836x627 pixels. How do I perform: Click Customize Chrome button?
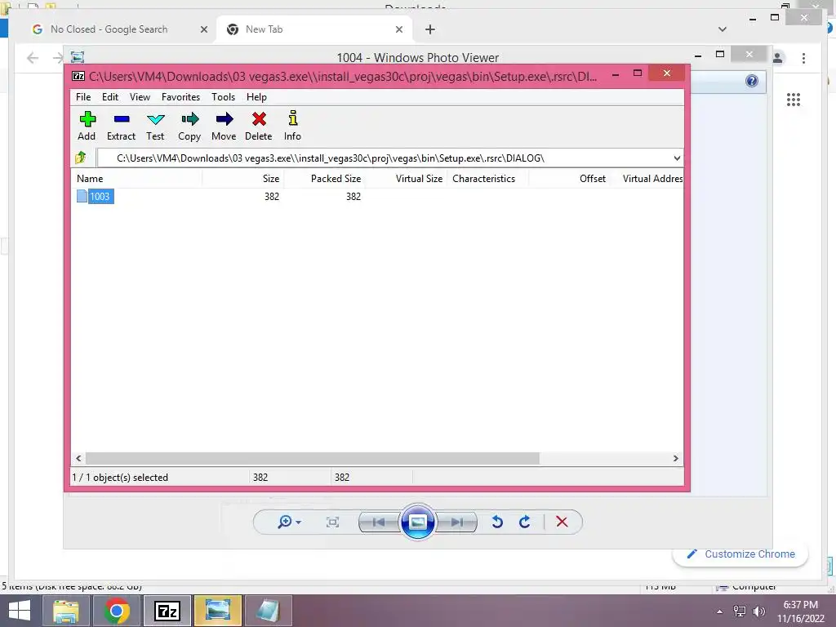[740, 554]
